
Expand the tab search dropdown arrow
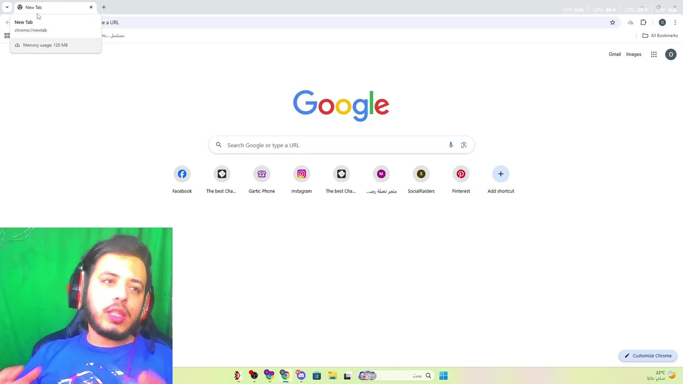(x=7, y=7)
